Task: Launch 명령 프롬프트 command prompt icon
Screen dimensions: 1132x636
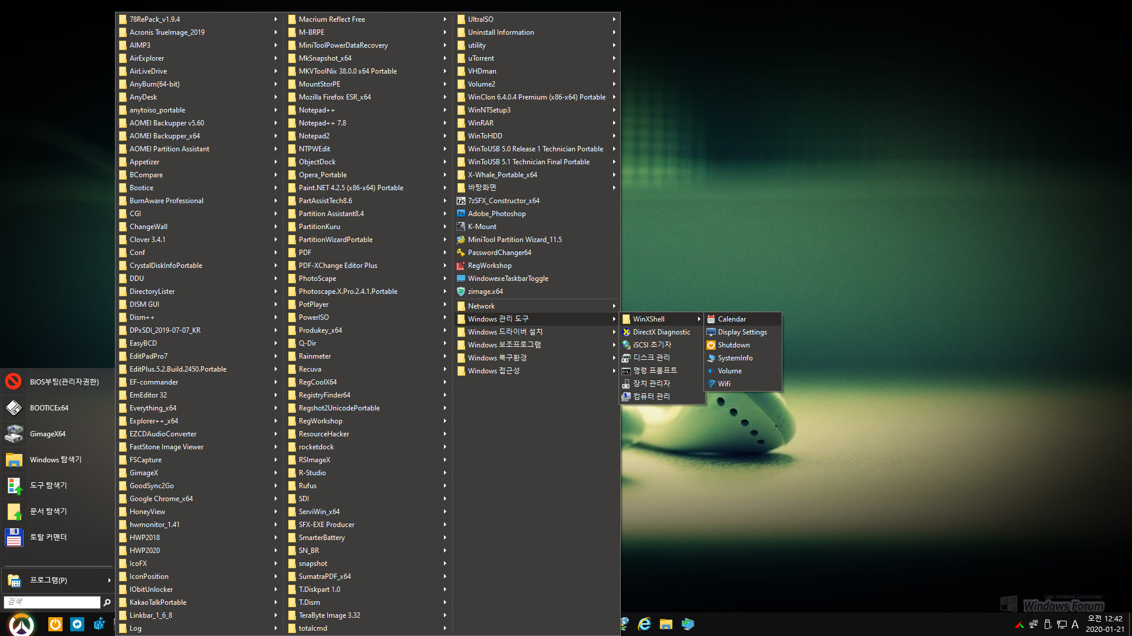Action: tap(626, 371)
